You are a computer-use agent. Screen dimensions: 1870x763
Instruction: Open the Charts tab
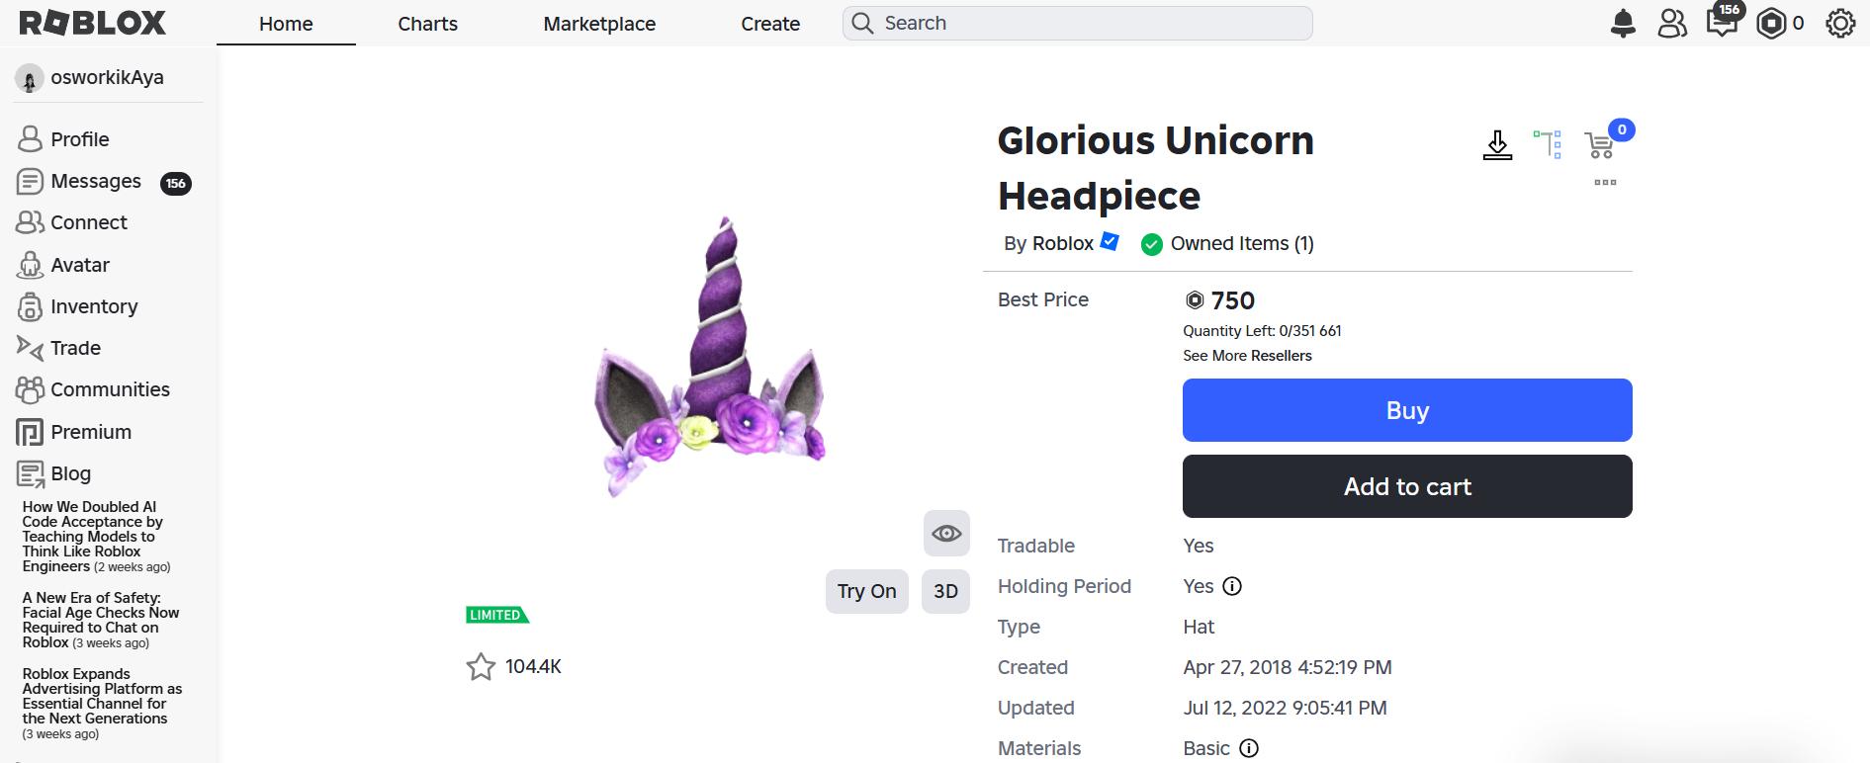pyautogui.click(x=427, y=24)
